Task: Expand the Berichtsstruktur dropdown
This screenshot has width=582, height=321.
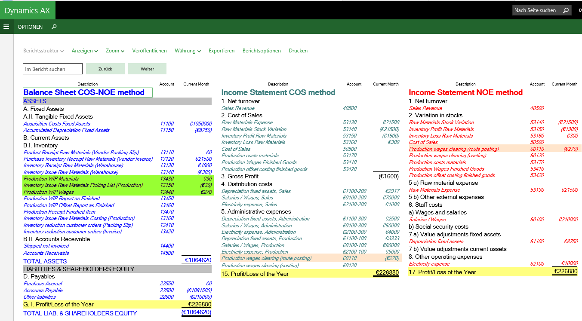Action: pyautogui.click(x=43, y=51)
